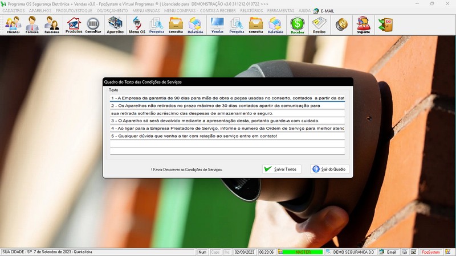Open the Vendas monitor icon

click(217, 25)
